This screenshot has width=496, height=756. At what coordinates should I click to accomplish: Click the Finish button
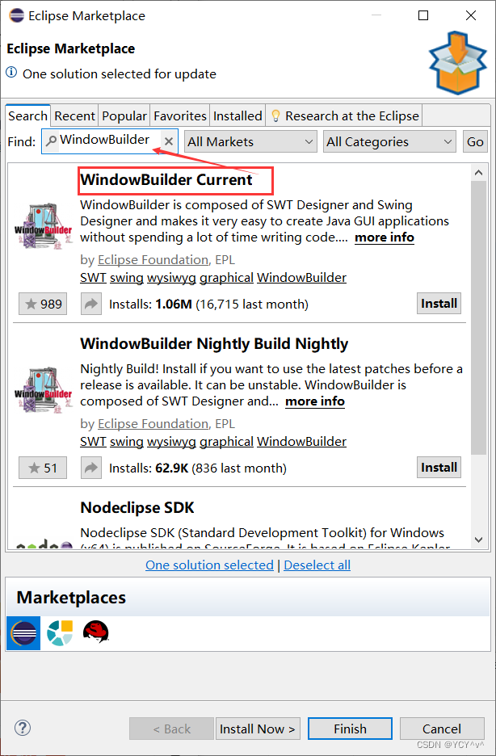(350, 729)
